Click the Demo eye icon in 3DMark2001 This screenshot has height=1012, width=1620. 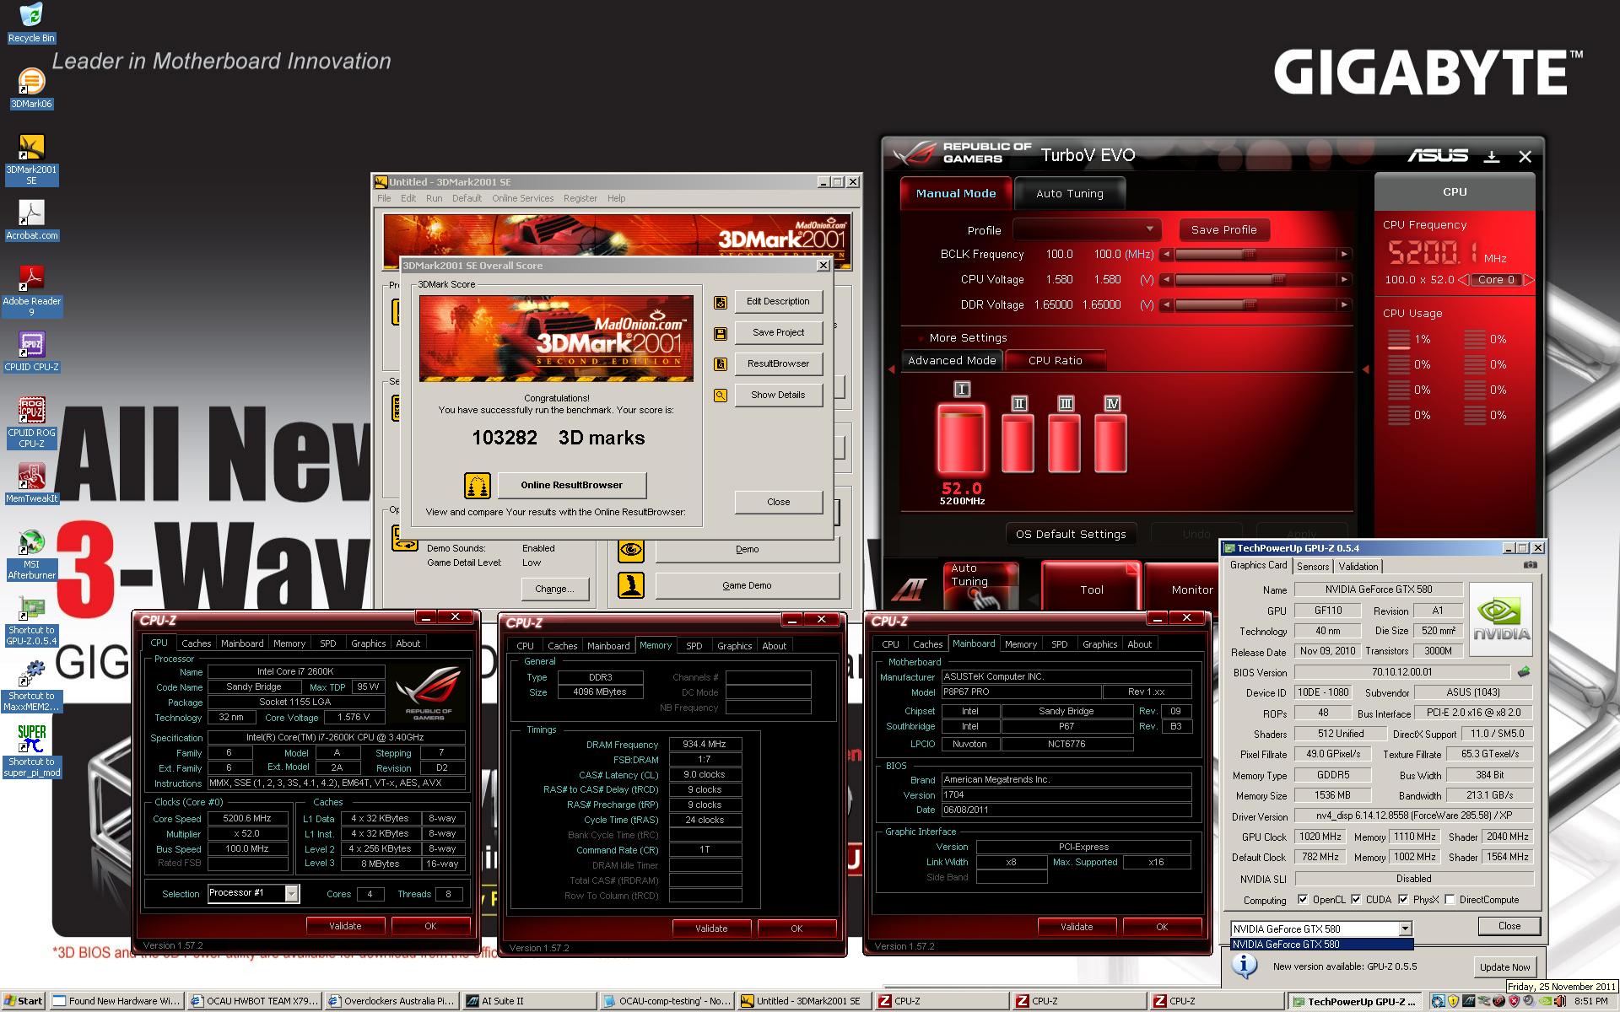click(x=631, y=550)
